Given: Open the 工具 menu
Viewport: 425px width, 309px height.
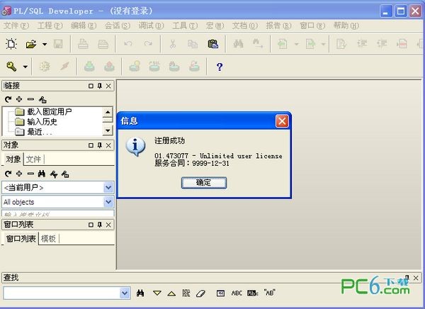Looking at the screenshot, I should pyautogui.click(x=185, y=26).
